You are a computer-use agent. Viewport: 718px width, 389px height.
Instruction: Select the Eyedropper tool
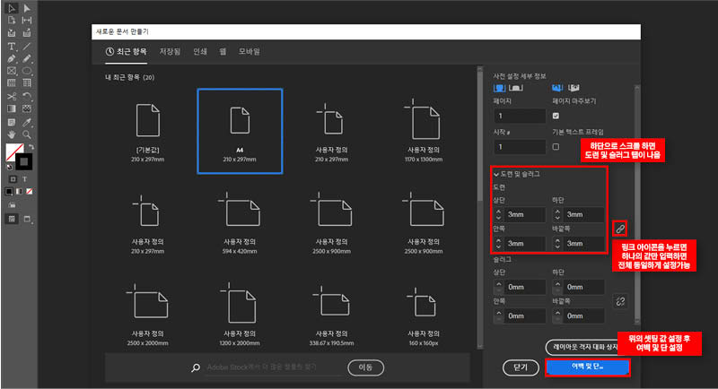point(27,122)
